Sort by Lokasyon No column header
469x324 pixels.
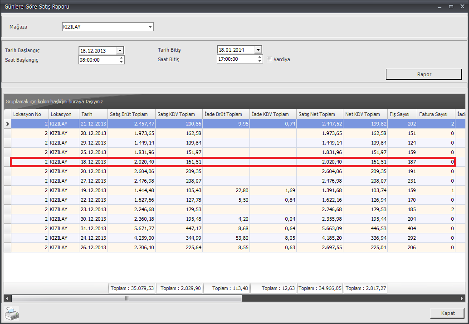coord(30,114)
